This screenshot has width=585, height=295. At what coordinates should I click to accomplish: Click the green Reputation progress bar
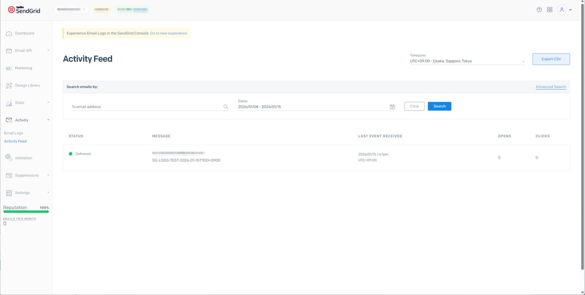click(26, 211)
